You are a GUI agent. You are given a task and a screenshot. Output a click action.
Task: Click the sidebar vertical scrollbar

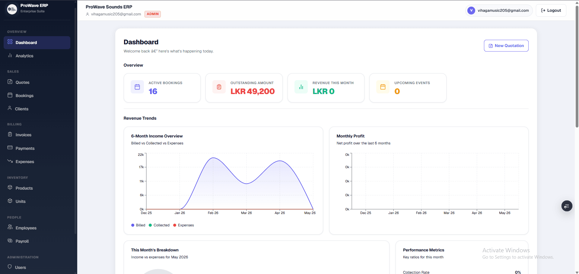pyautogui.click(x=75, y=121)
